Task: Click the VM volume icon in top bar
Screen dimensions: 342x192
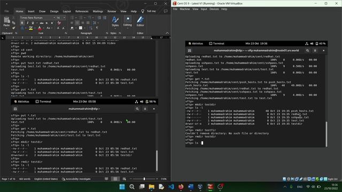Action: (312, 44)
